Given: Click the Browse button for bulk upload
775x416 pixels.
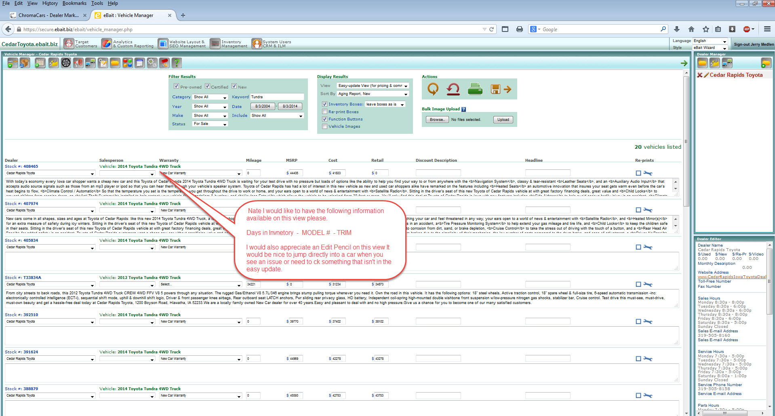Looking at the screenshot, I should (437, 120).
